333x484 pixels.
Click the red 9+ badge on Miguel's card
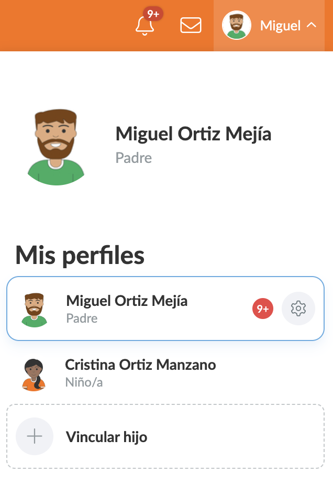click(x=262, y=309)
